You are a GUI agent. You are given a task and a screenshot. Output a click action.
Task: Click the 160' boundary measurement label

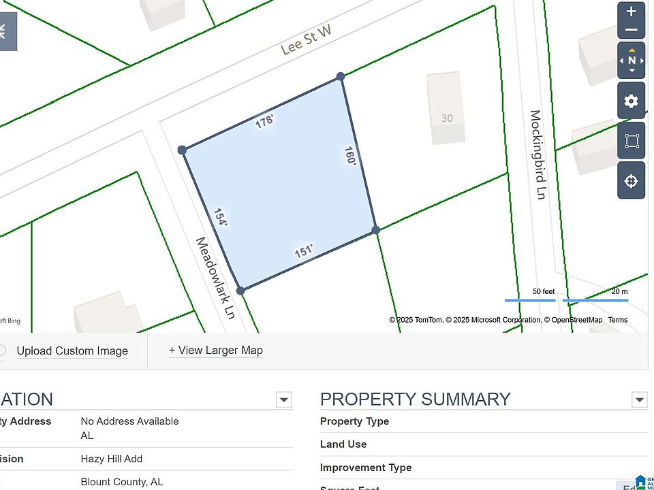[350, 156]
